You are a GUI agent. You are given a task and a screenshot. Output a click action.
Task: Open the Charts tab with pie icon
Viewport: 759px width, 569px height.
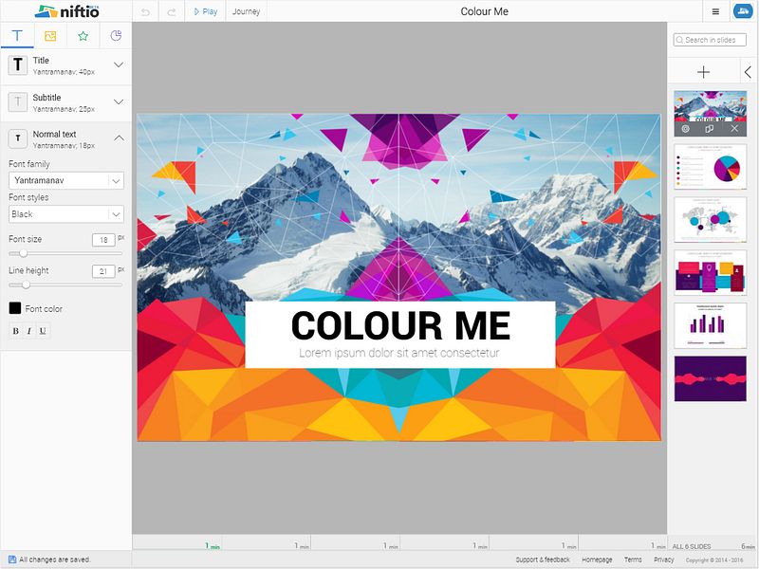tap(116, 36)
